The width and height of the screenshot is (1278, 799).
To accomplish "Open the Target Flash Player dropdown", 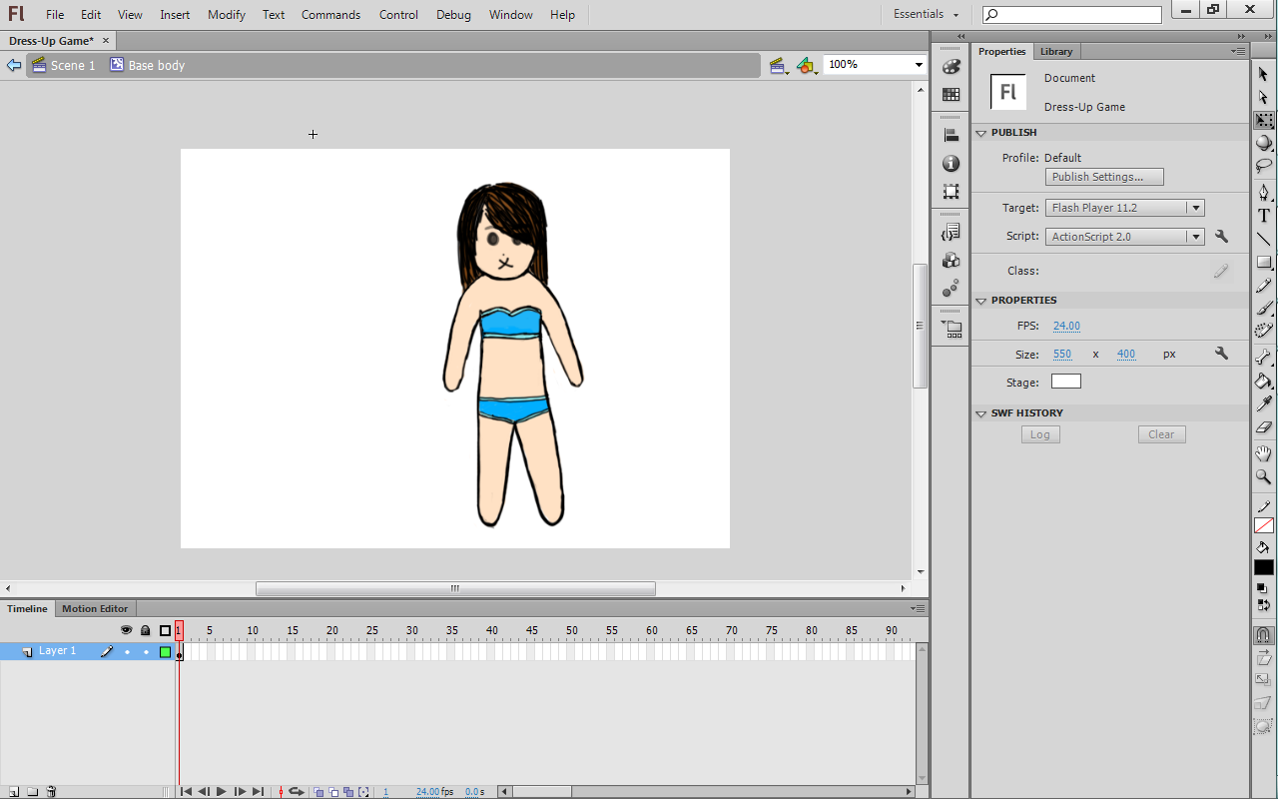I will click(1124, 208).
